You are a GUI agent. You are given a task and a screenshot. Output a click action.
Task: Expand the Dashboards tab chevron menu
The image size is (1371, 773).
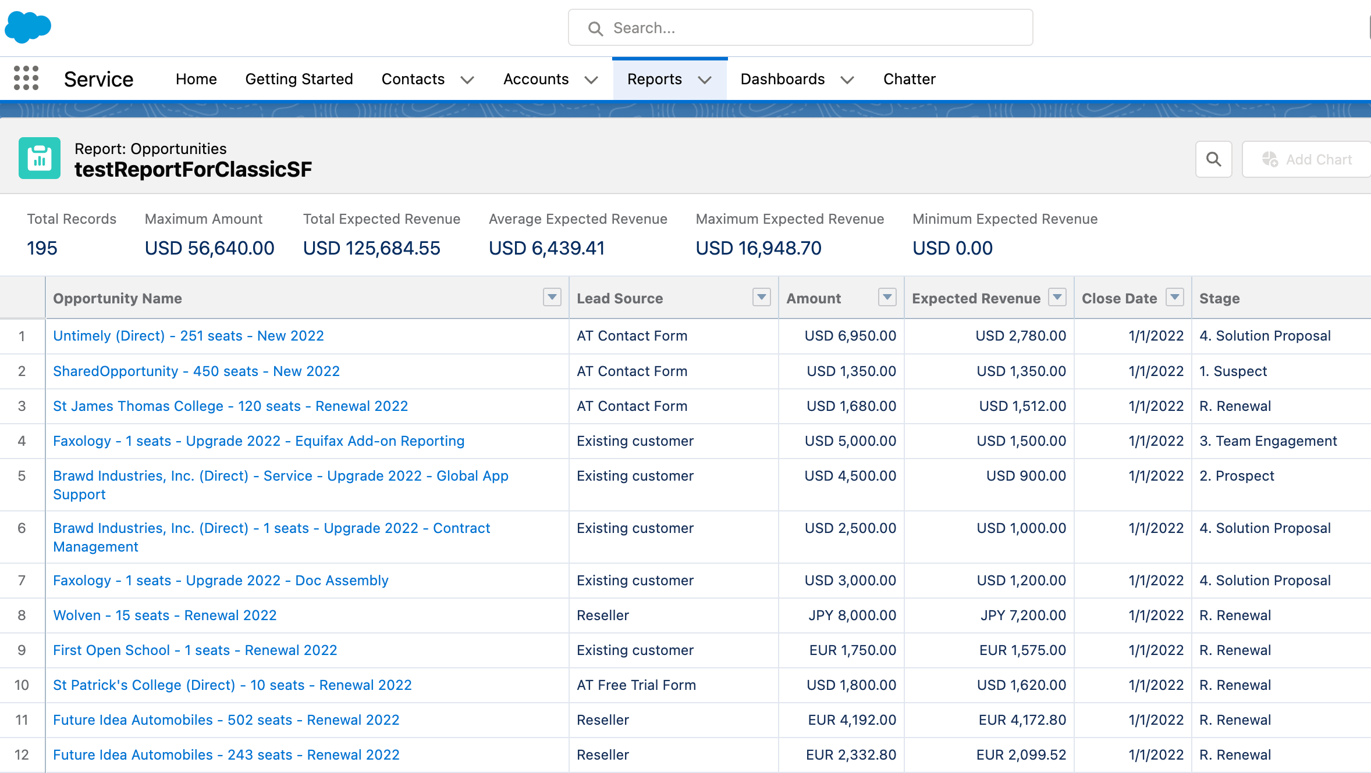coord(847,80)
